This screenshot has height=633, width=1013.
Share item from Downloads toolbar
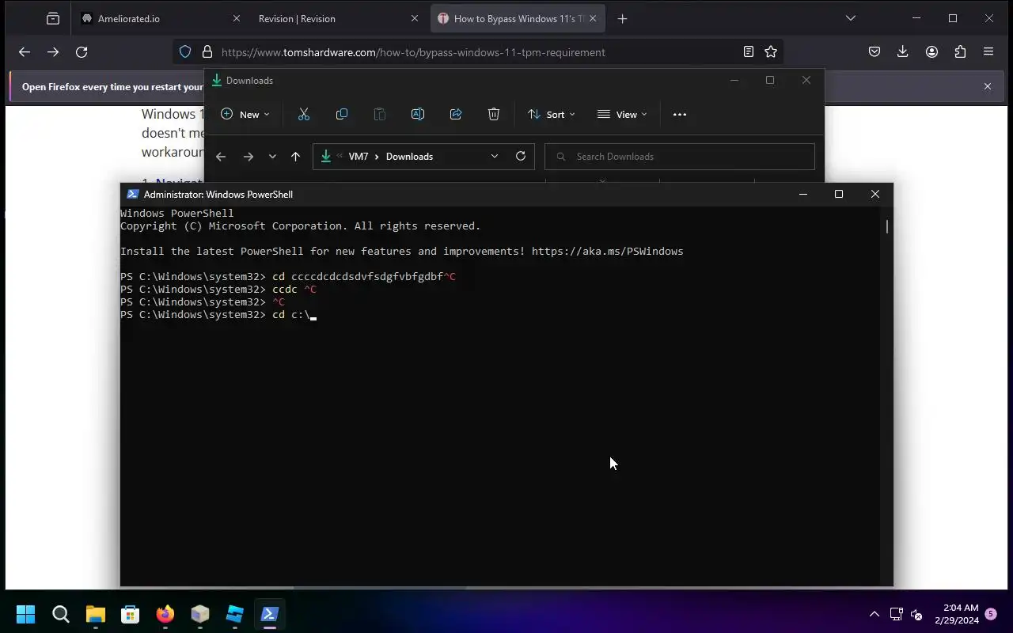pos(456,114)
